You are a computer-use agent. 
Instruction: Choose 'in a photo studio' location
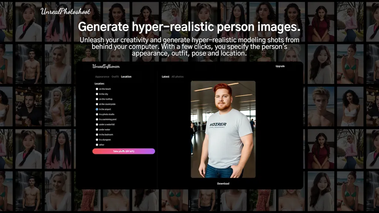point(97,115)
